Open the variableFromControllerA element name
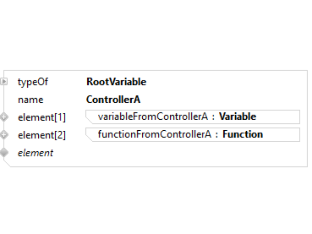This screenshot has height=234, width=312. click(152, 117)
